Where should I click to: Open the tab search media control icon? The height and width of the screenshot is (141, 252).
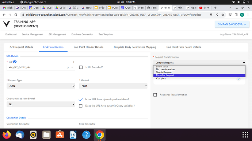230,15
